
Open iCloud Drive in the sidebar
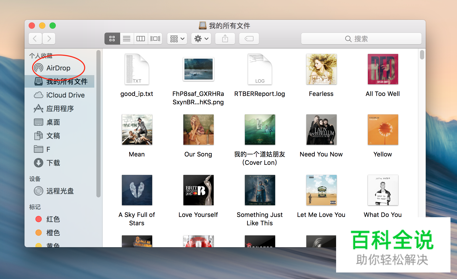coord(59,95)
